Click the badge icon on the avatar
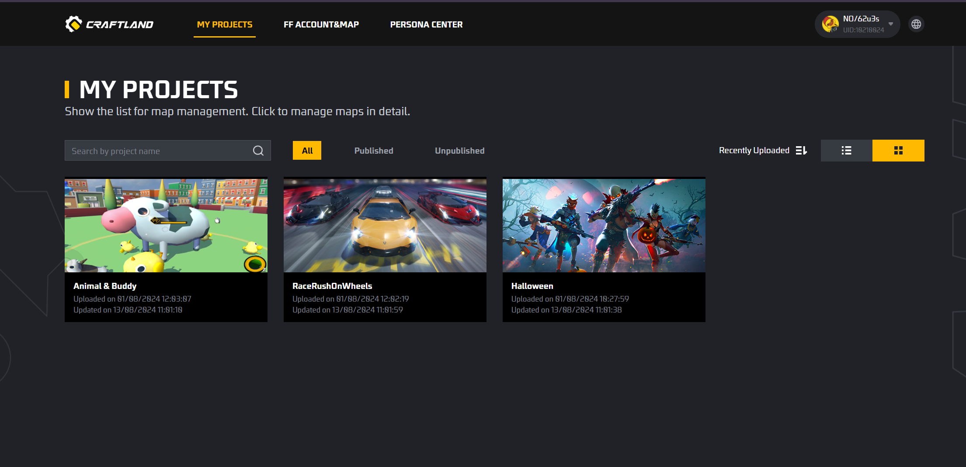 pyautogui.click(x=833, y=30)
